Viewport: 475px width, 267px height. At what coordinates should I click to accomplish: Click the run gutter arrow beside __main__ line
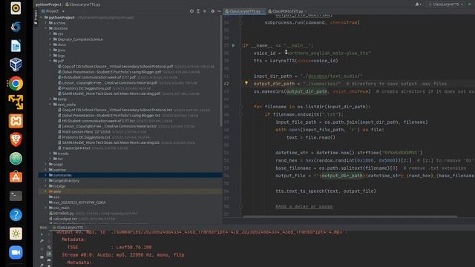234,45
